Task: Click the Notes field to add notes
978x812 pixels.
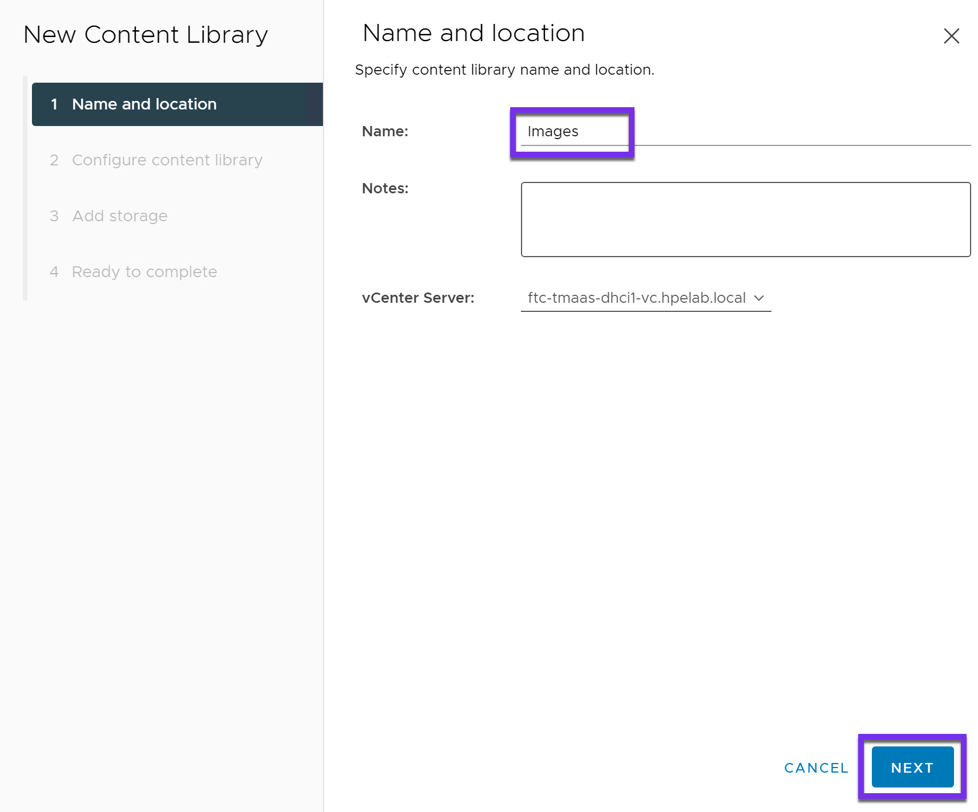Action: tap(745, 220)
